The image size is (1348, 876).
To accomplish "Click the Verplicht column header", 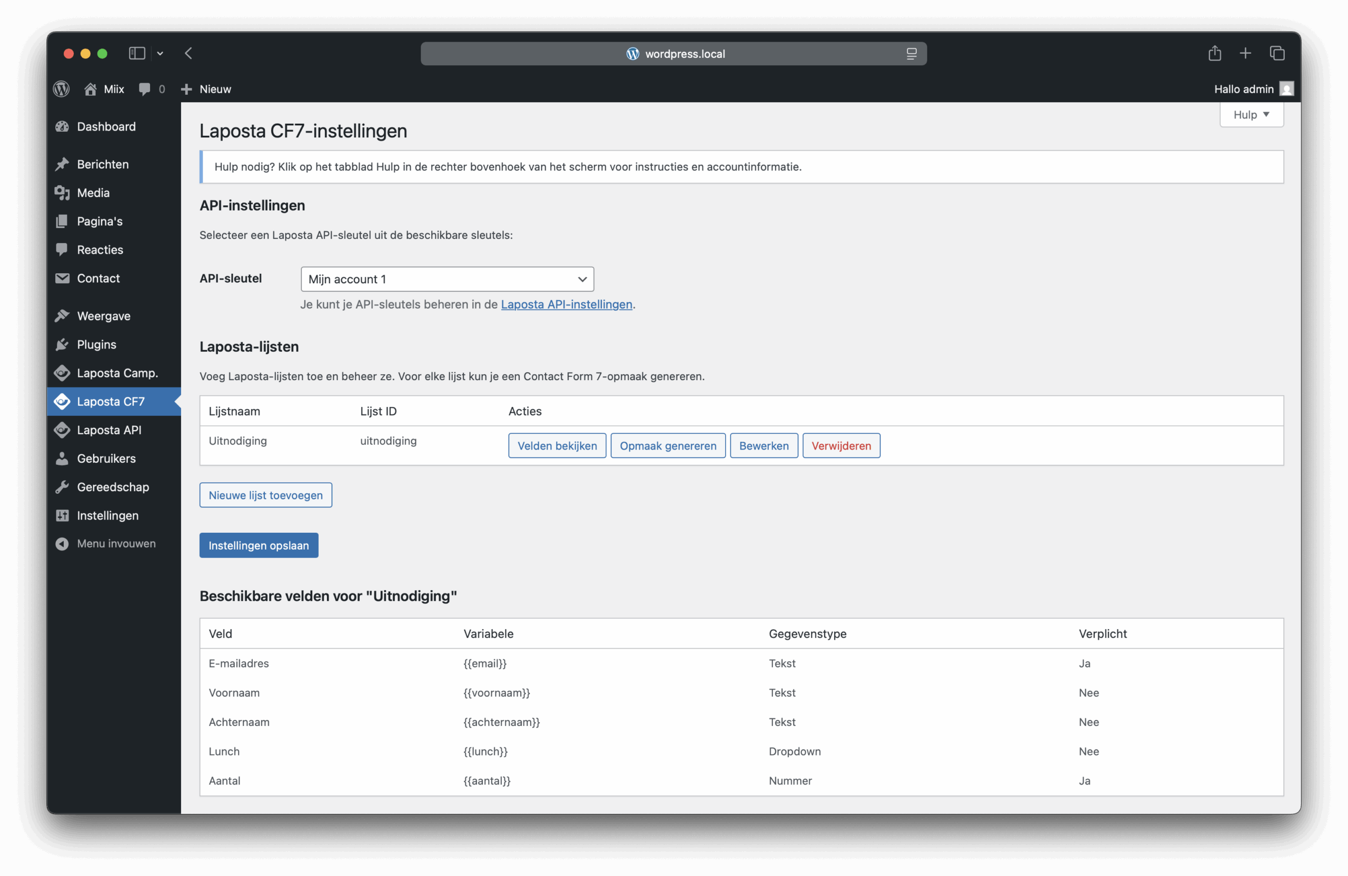I will coord(1102,634).
